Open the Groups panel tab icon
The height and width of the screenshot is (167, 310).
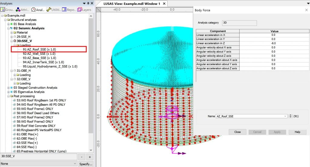coord(3,10)
